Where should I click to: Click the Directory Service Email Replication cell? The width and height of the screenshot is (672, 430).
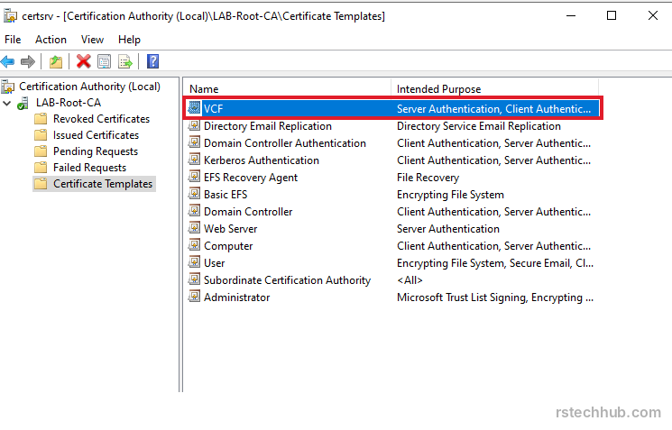pos(479,126)
